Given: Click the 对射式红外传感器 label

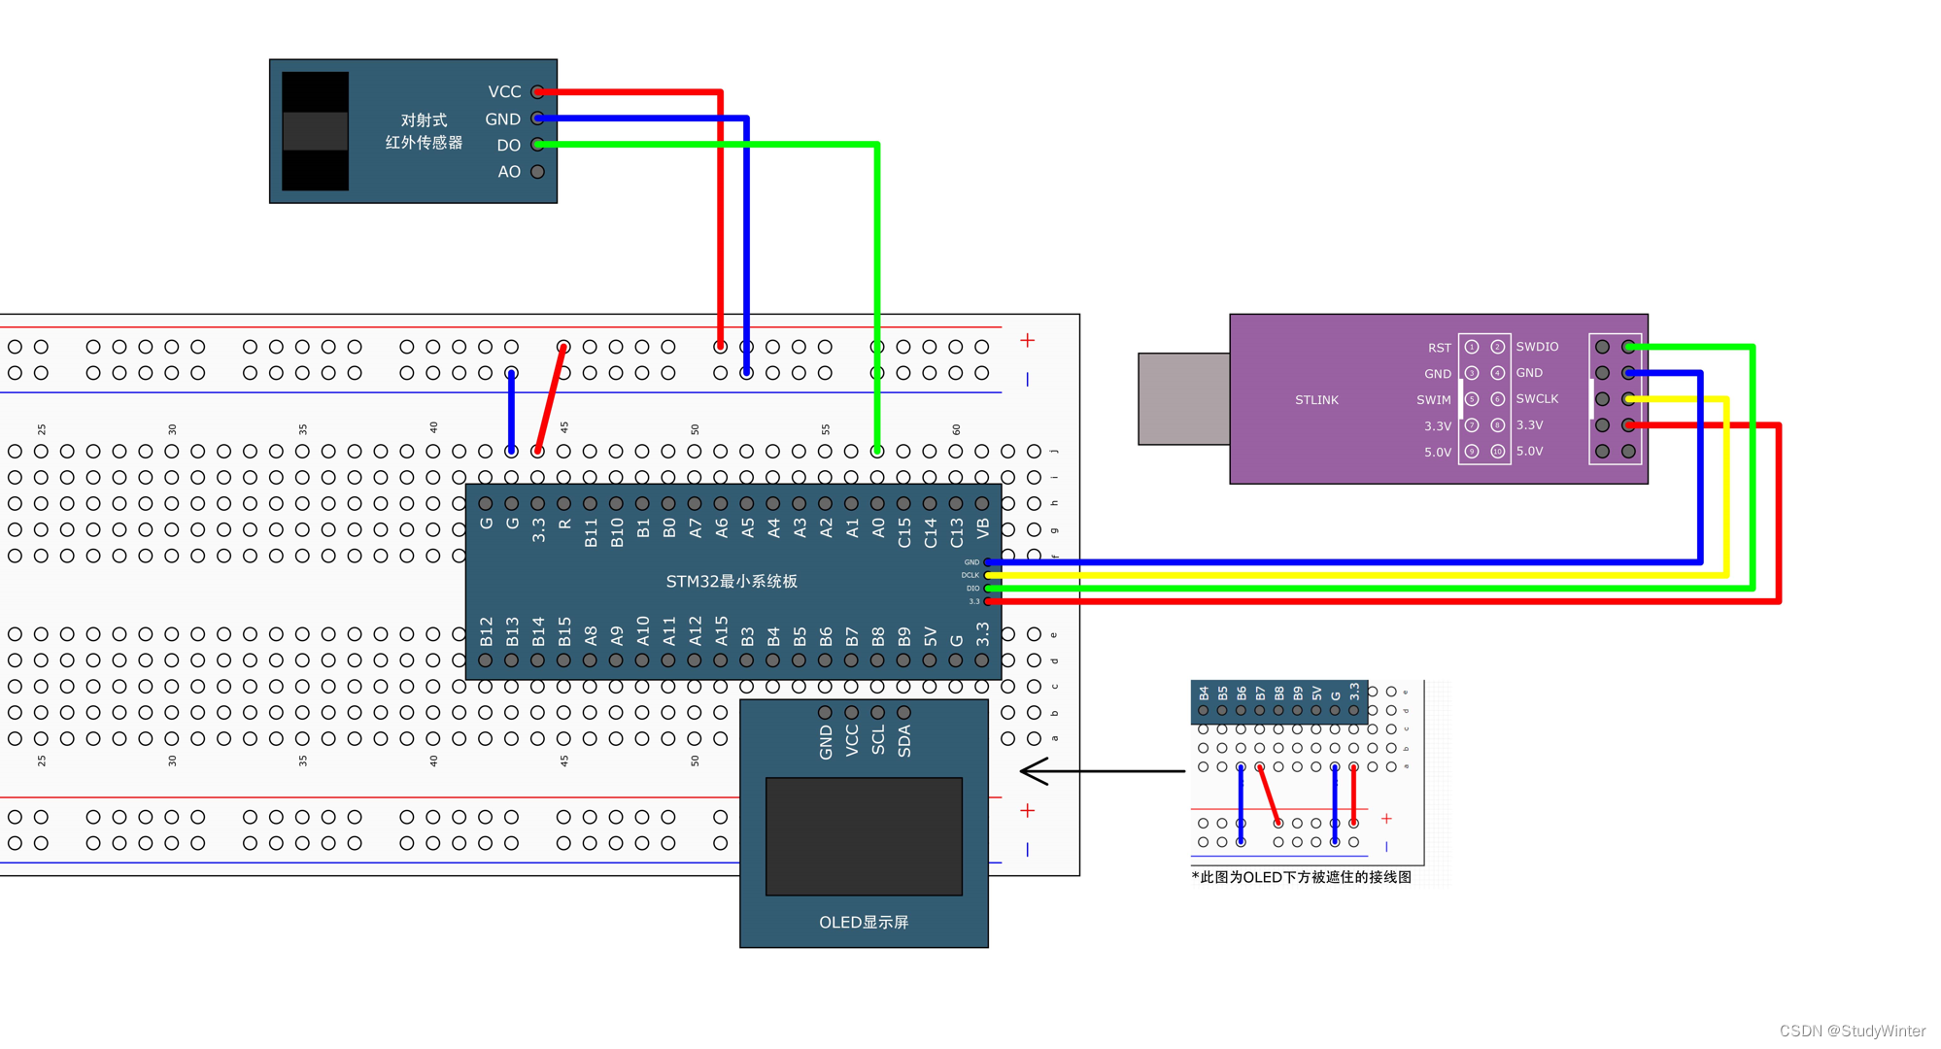Looking at the screenshot, I should tap(424, 131).
